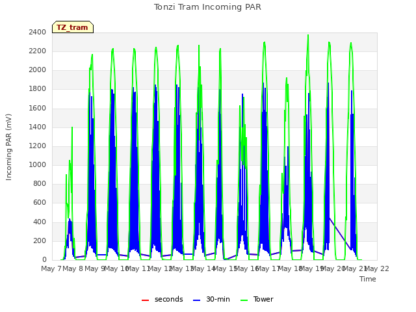Select the '30-min' legend entry

pyautogui.click(x=211, y=299)
